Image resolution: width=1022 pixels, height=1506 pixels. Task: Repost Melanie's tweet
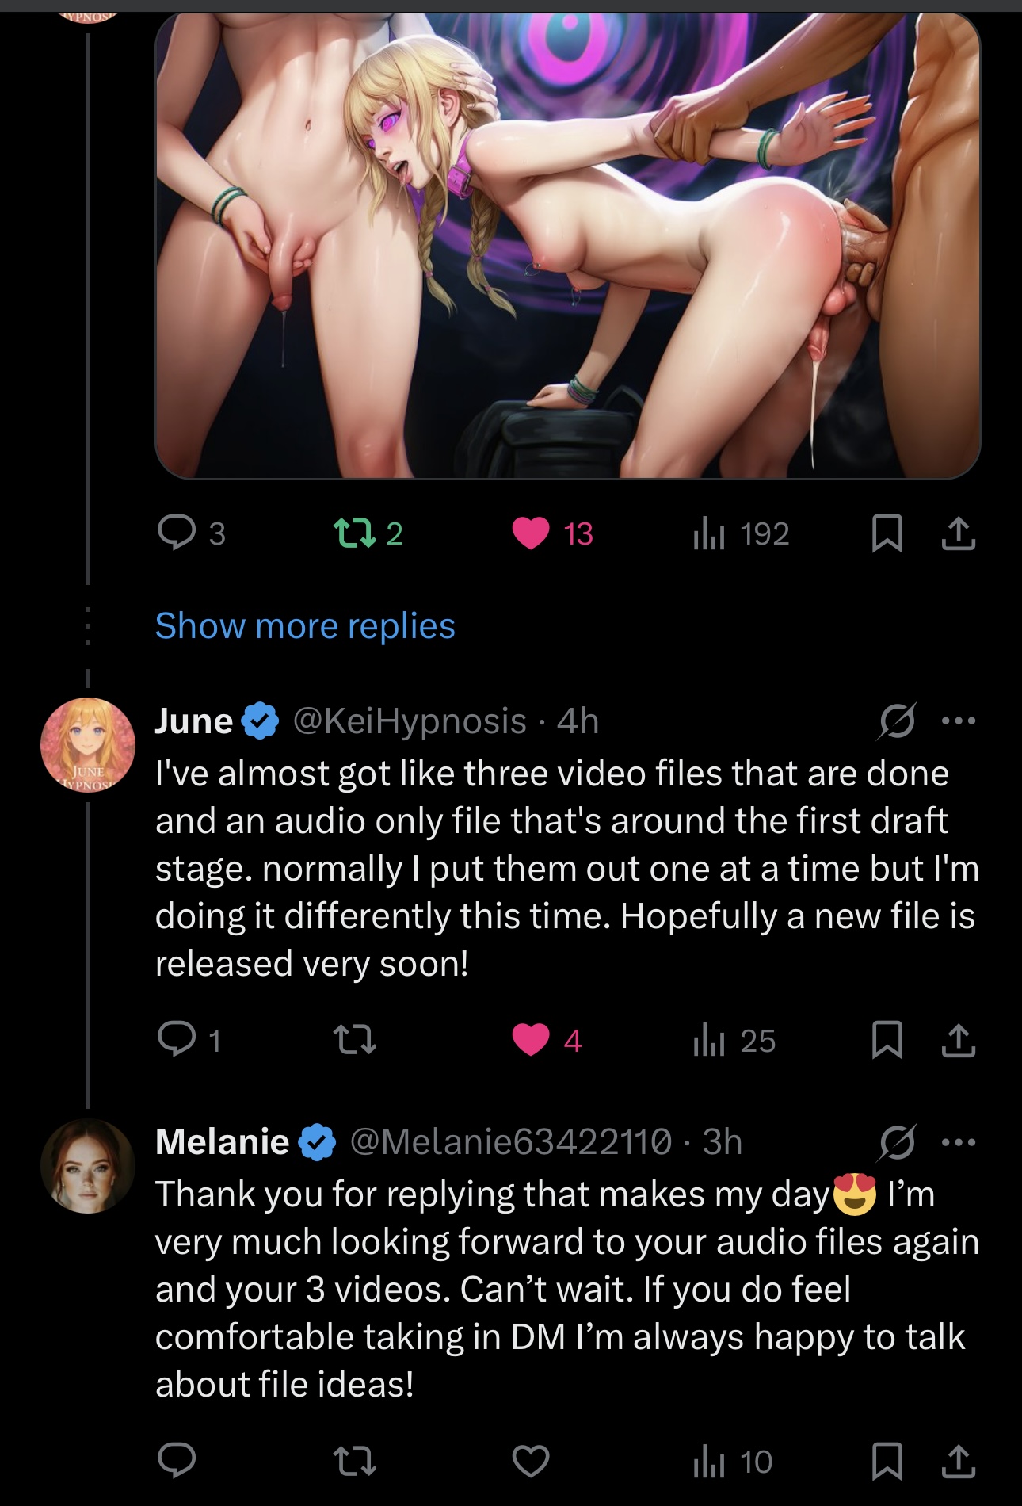coord(354,1461)
